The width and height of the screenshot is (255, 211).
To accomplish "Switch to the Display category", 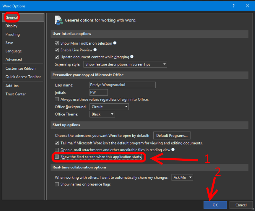I will pos(23,26).
